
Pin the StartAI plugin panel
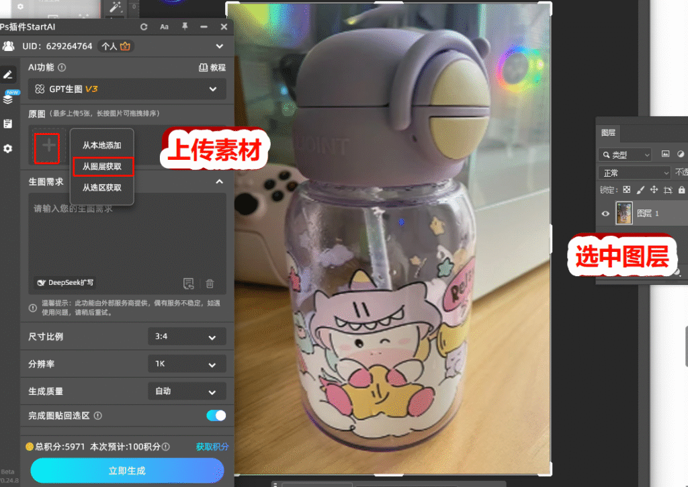click(x=185, y=27)
